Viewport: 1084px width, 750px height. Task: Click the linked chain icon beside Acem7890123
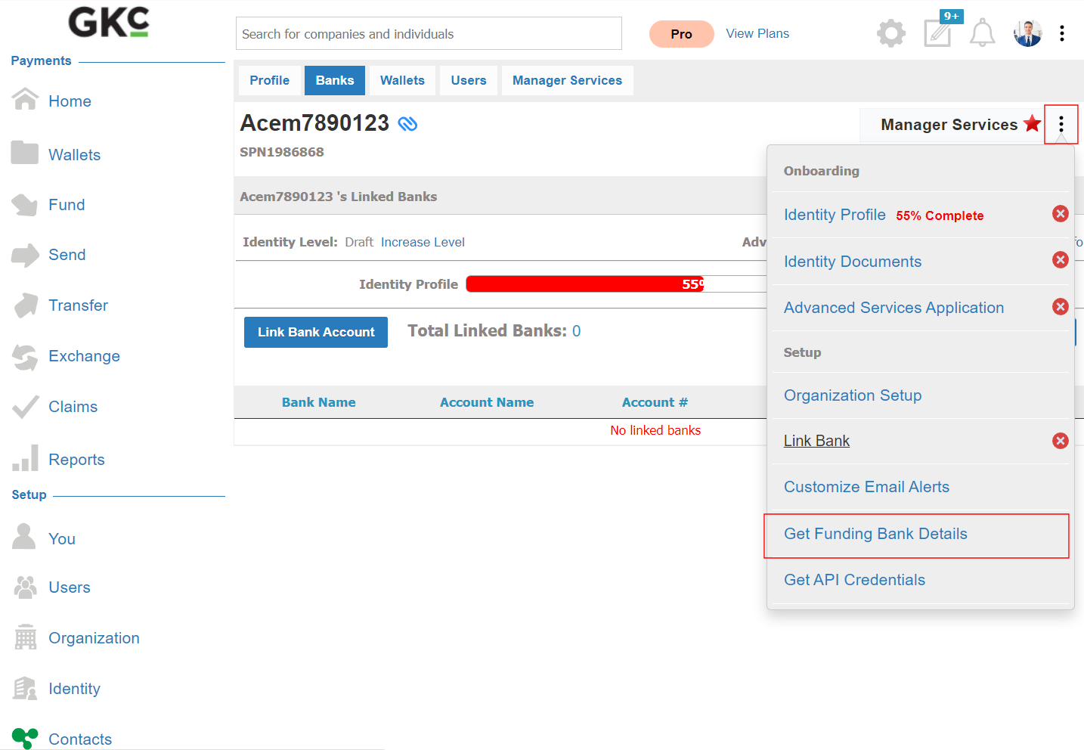click(407, 124)
